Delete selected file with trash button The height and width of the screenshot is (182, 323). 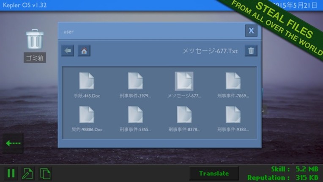click(251, 50)
